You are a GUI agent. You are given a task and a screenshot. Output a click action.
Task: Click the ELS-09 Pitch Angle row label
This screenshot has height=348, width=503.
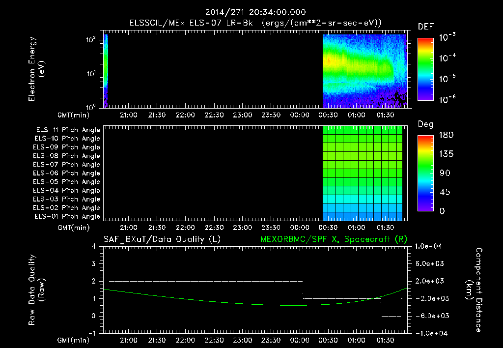(67, 147)
